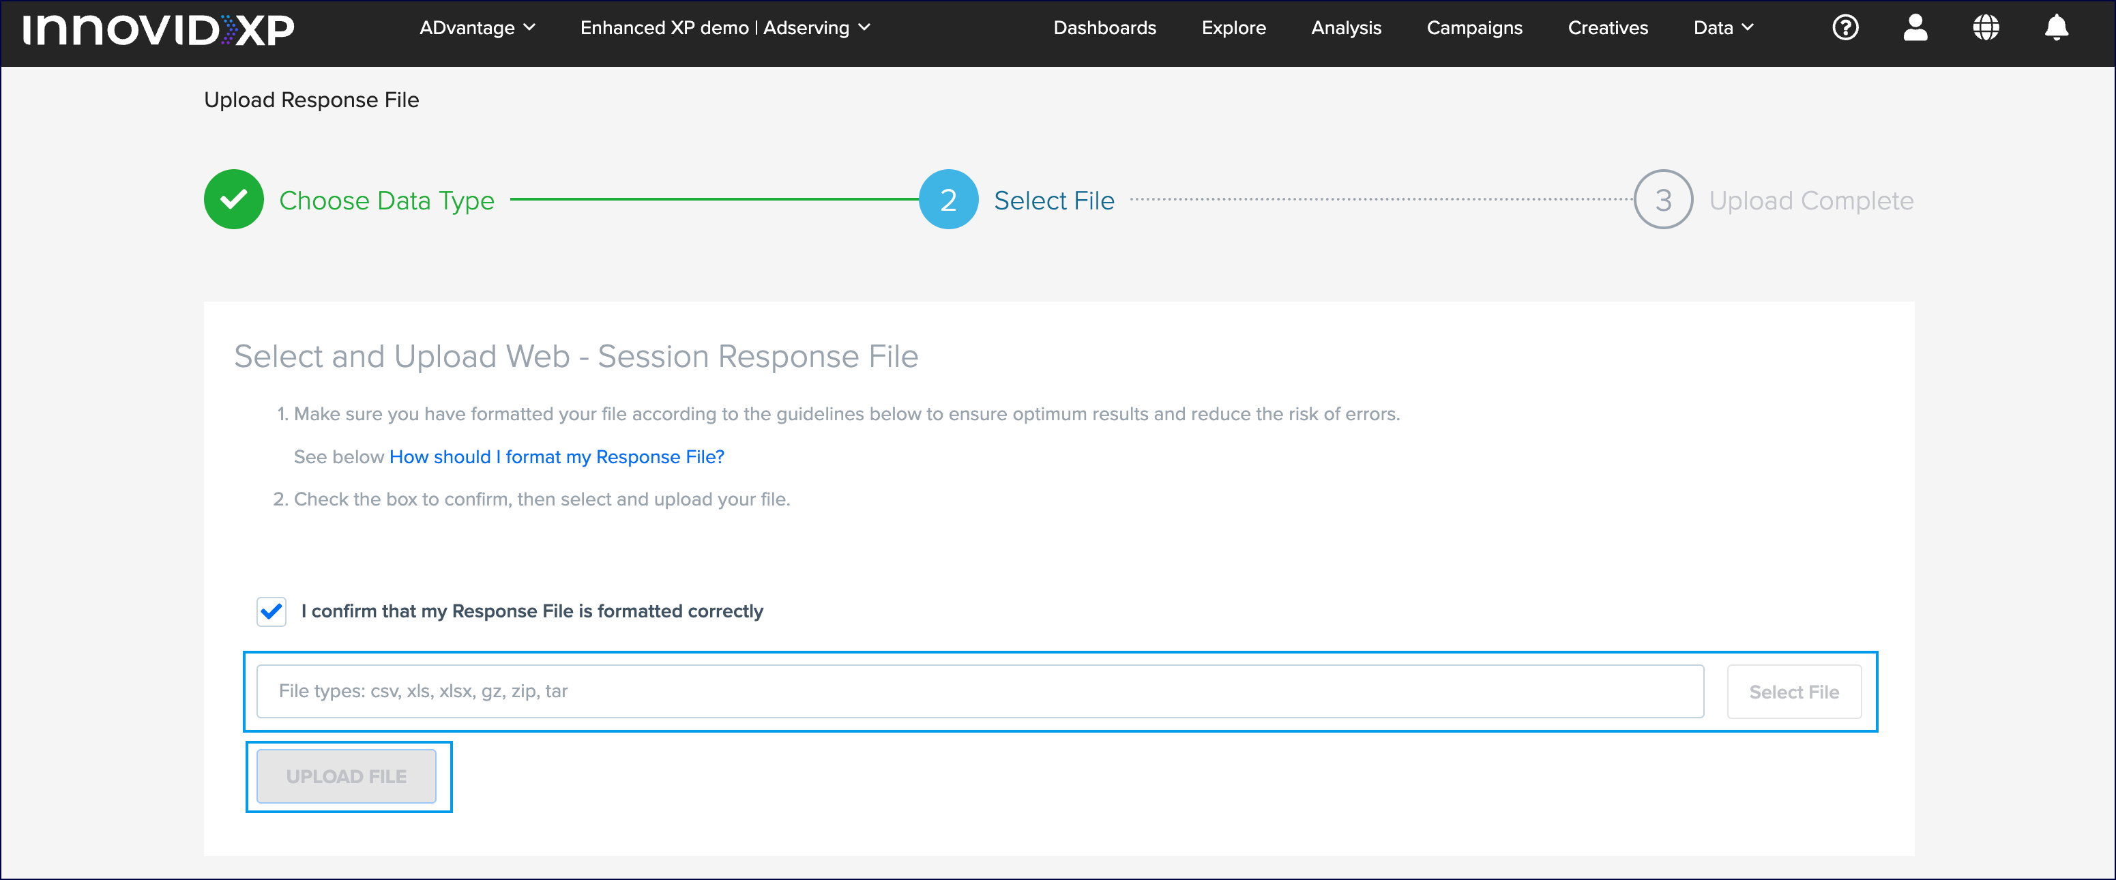Click the file types input field
Image resolution: width=2116 pixels, height=880 pixels.
click(x=980, y=691)
